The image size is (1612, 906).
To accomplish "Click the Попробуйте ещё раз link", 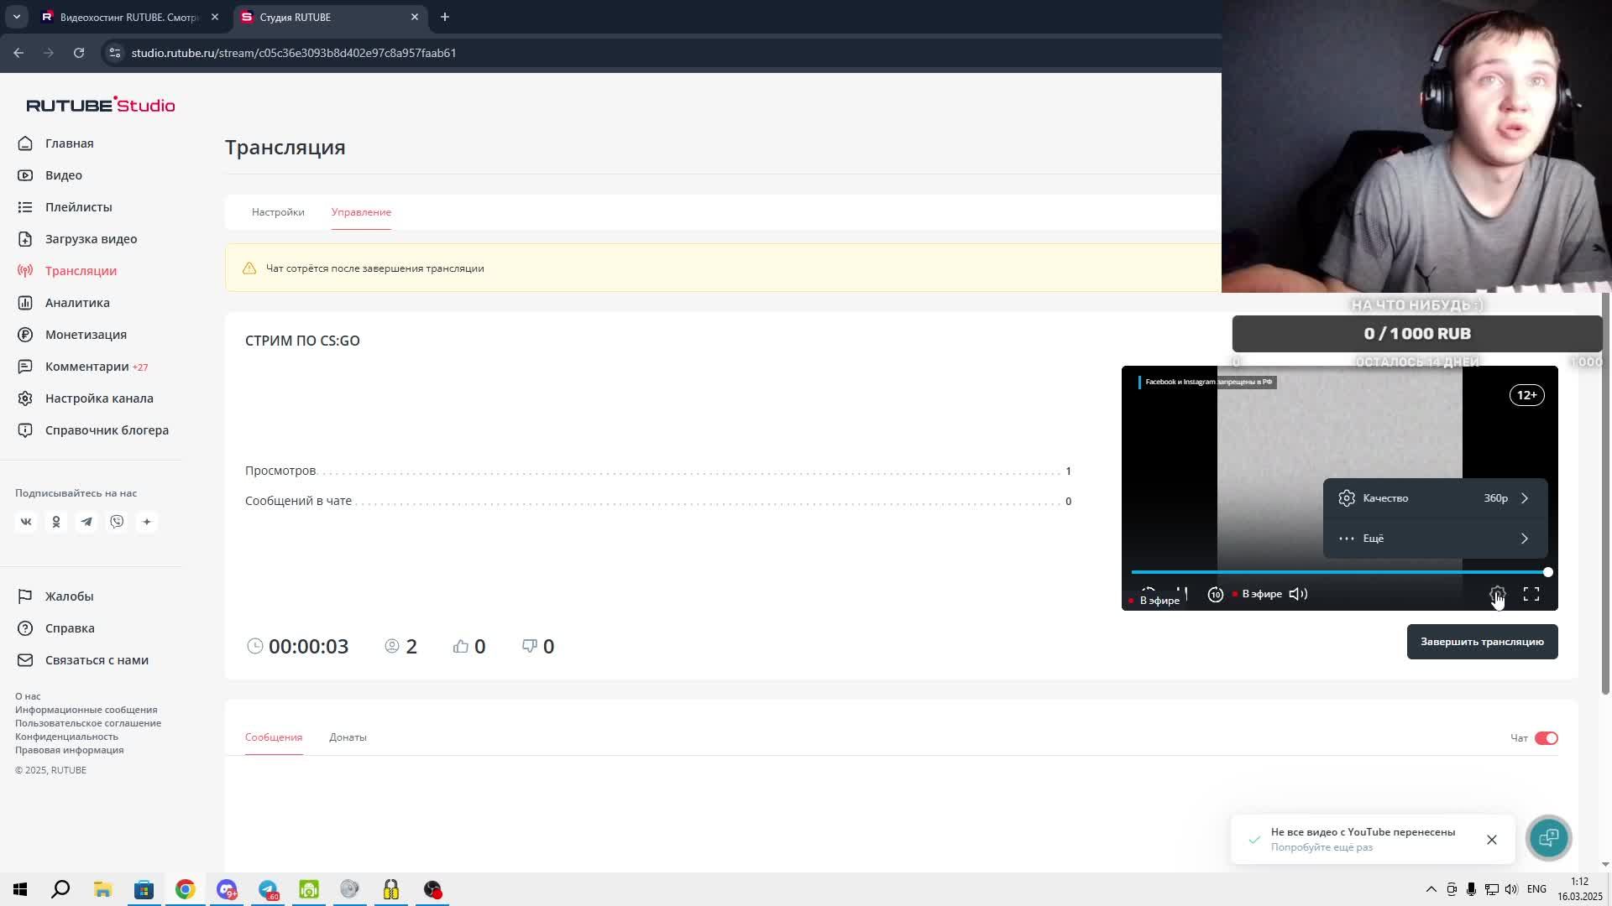I will [x=1322, y=847].
